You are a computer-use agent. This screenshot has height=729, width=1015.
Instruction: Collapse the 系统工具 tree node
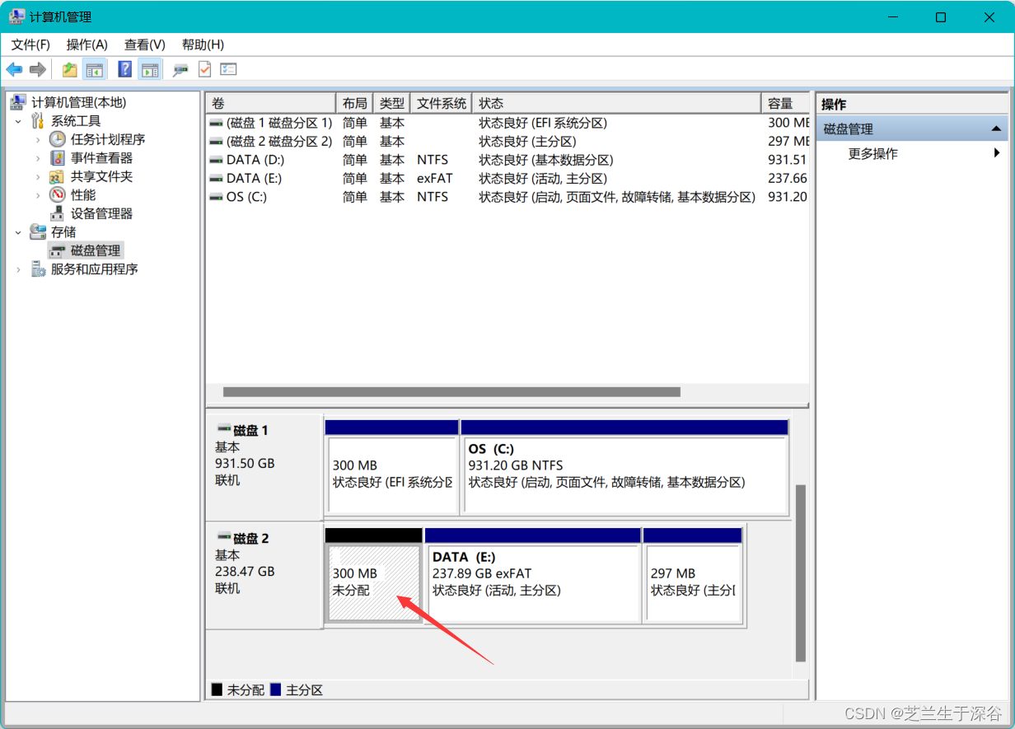click(19, 121)
